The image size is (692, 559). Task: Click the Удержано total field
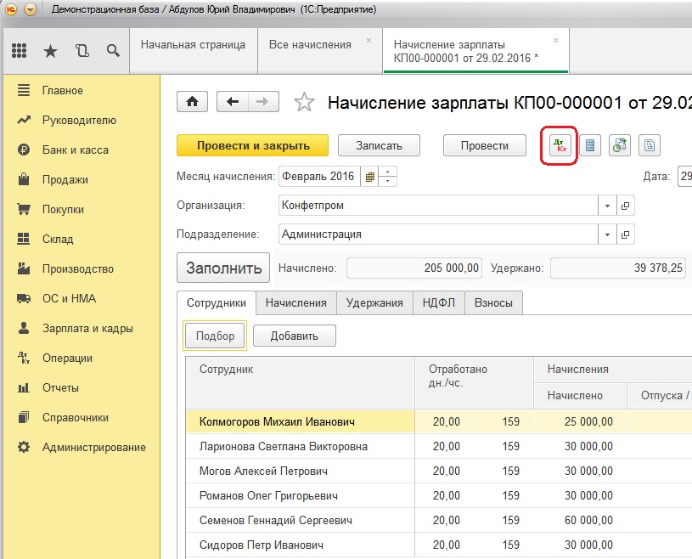(x=618, y=268)
